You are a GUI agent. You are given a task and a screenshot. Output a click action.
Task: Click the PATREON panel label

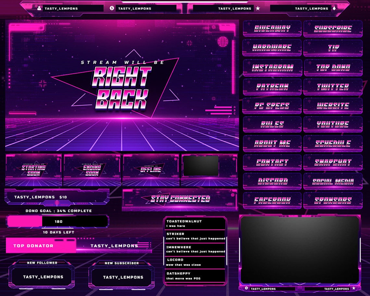click(x=272, y=87)
